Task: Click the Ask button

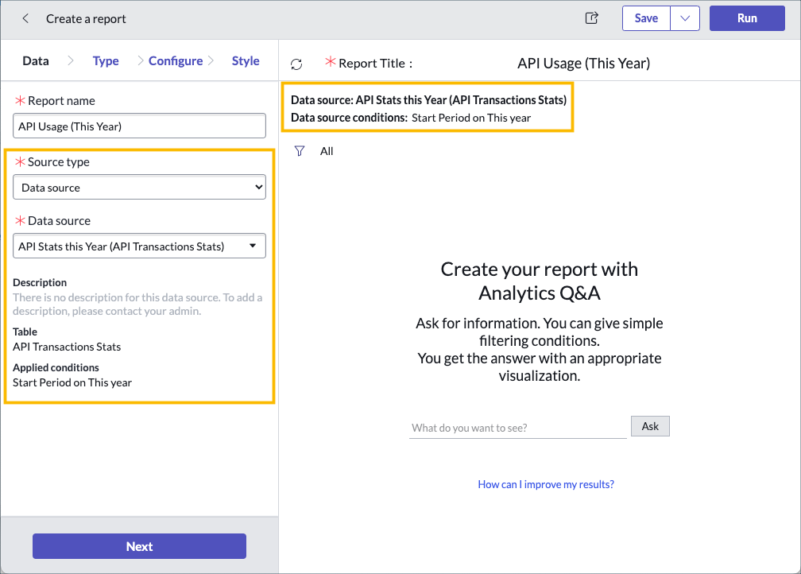Action: tap(650, 426)
